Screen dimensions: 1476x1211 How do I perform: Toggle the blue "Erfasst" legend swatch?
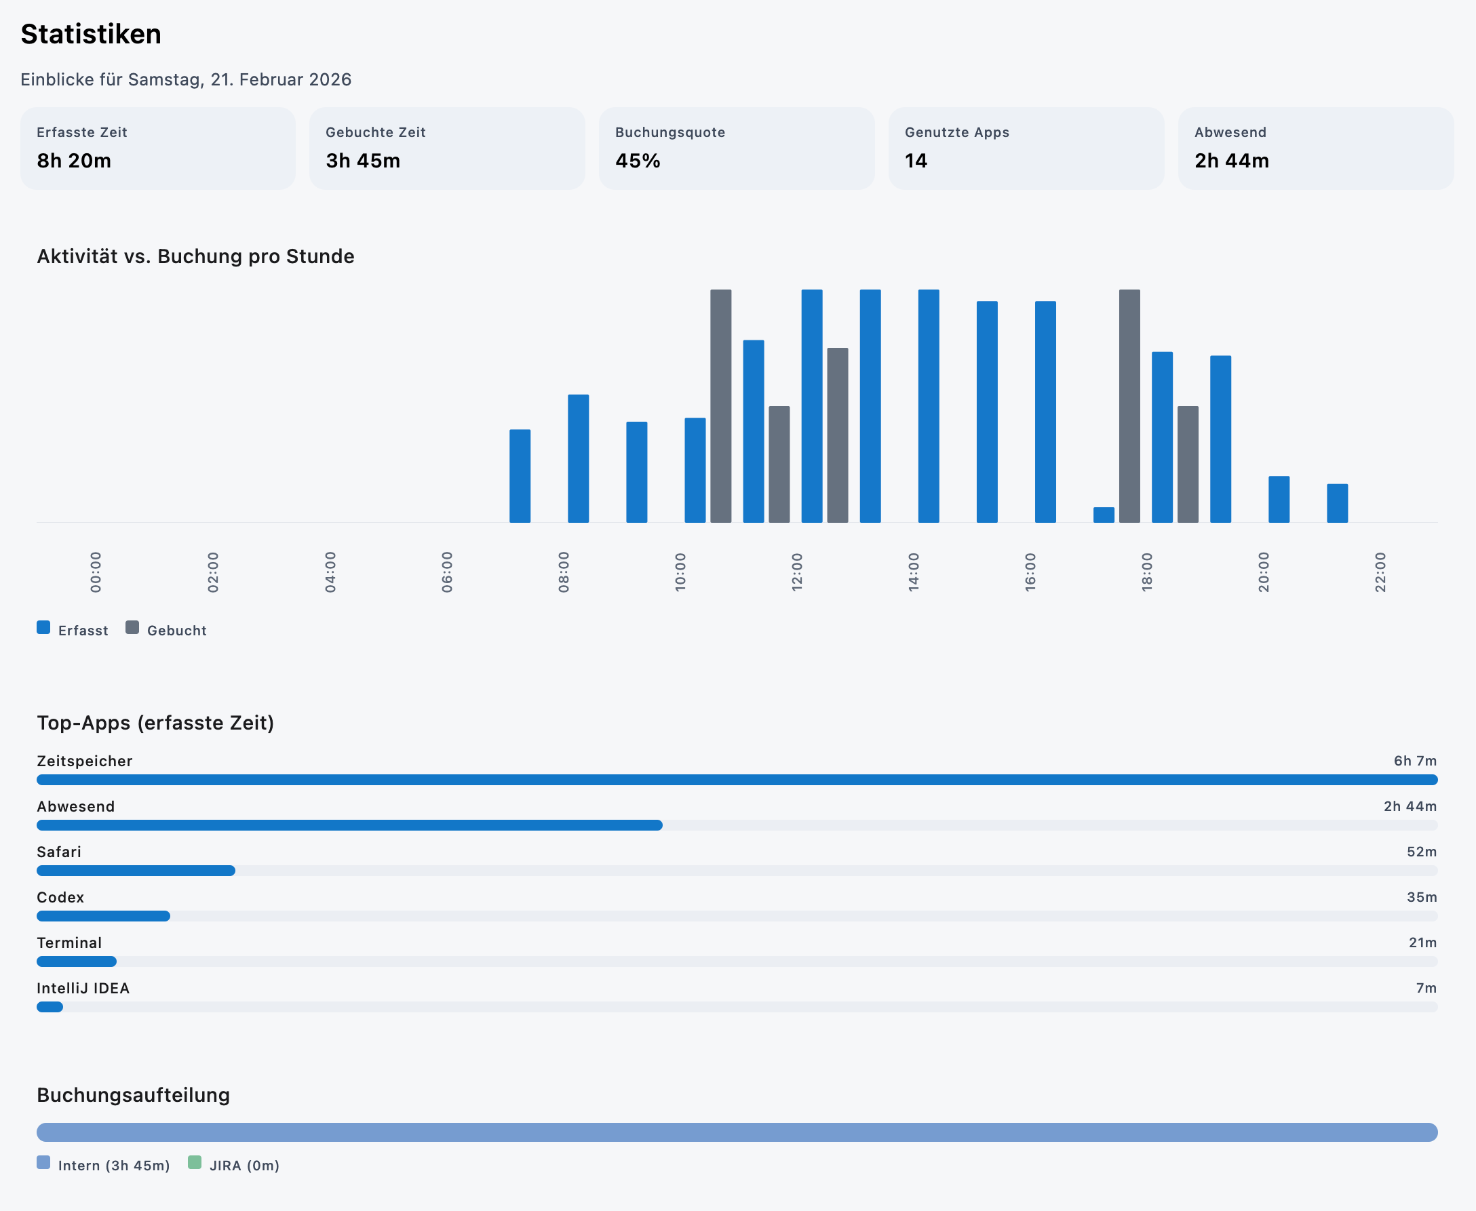(x=43, y=627)
